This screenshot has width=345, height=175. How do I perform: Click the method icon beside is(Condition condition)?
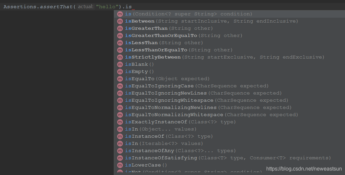pos(120,14)
